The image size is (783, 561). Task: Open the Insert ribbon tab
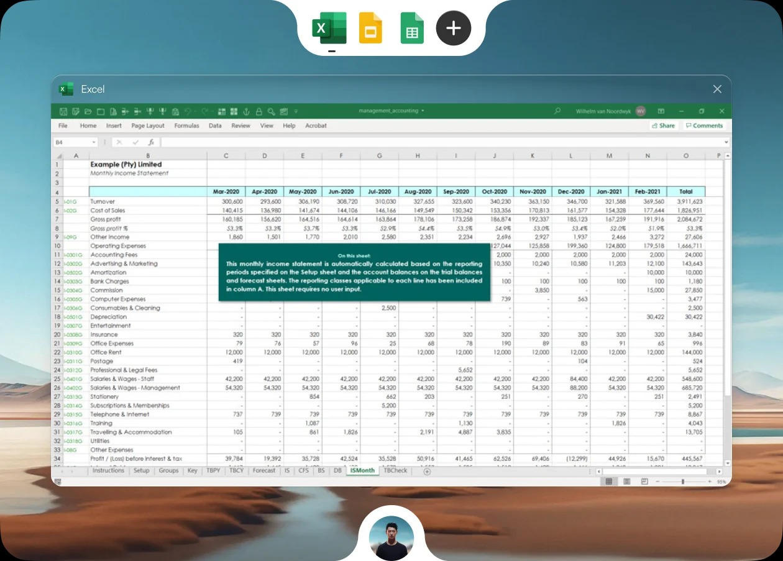114,125
